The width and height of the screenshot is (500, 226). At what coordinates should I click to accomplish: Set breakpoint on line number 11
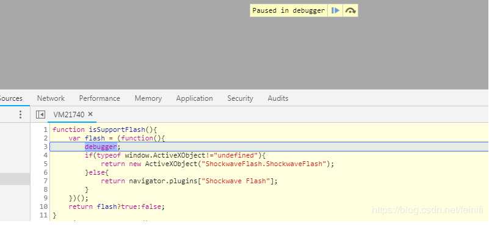pyautogui.click(x=44, y=216)
